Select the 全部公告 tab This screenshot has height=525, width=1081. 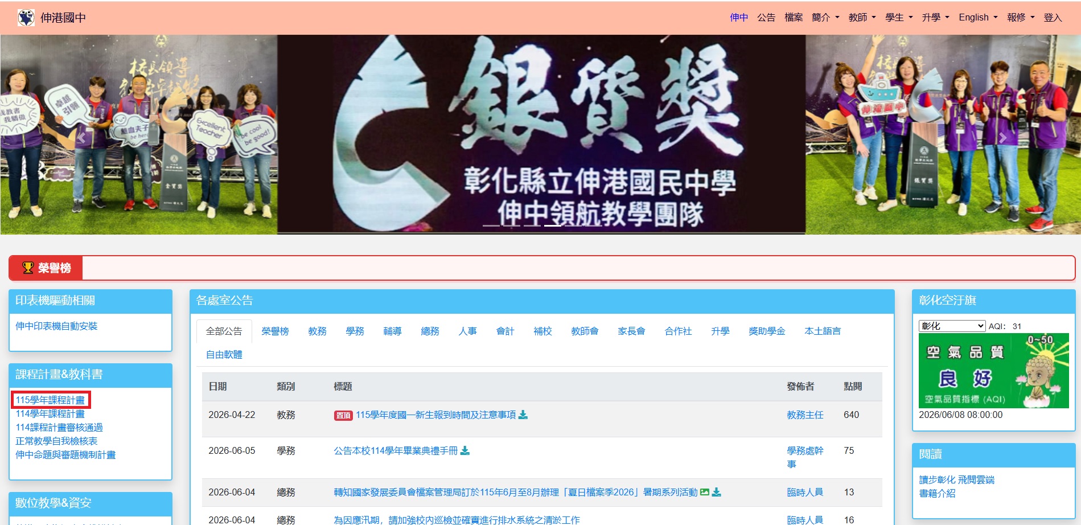click(224, 331)
